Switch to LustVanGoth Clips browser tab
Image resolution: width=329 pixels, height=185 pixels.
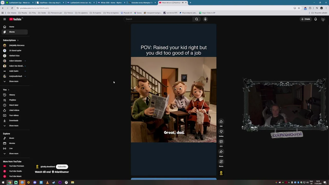point(20,3)
